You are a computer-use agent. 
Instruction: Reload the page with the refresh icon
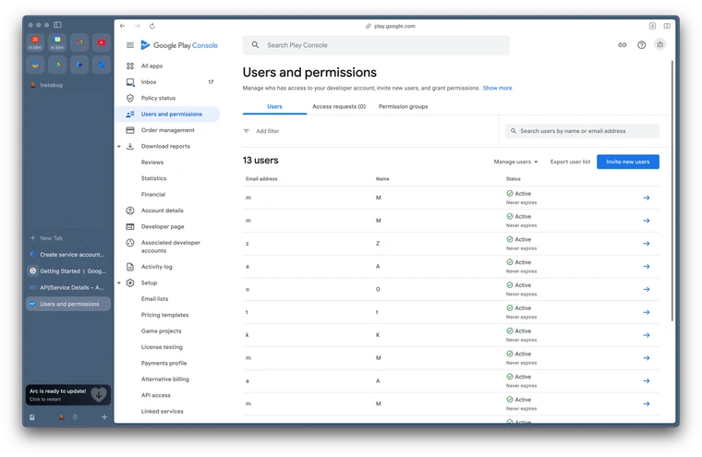point(152,26)
